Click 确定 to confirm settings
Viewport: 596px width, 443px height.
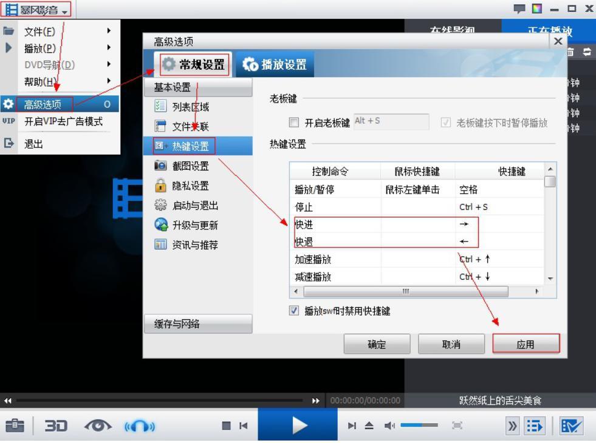[x=377, y=344]
